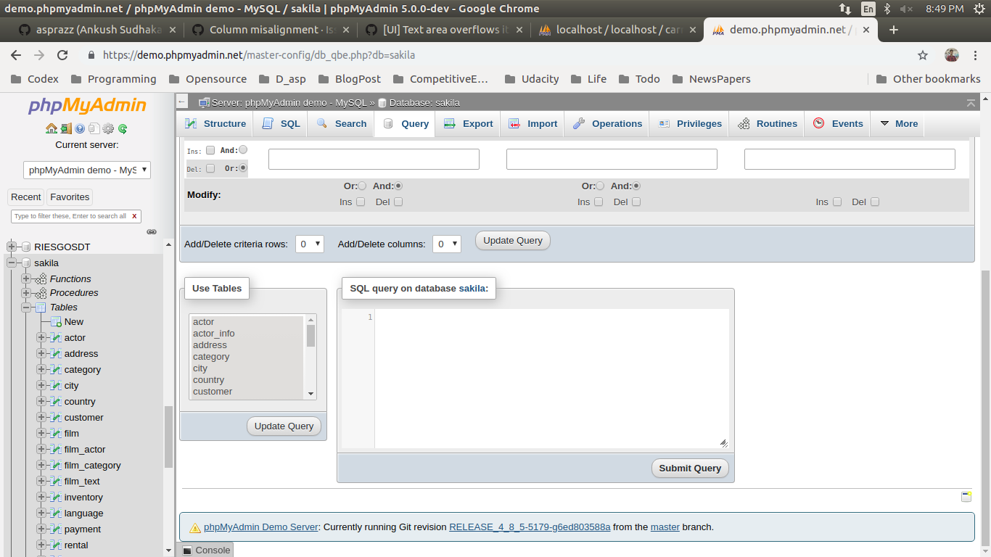Image resolution: width=991 pixels, height=557 pixels.
Task: Click the actor table icon in tree
Action: click(x=55, y=338)
